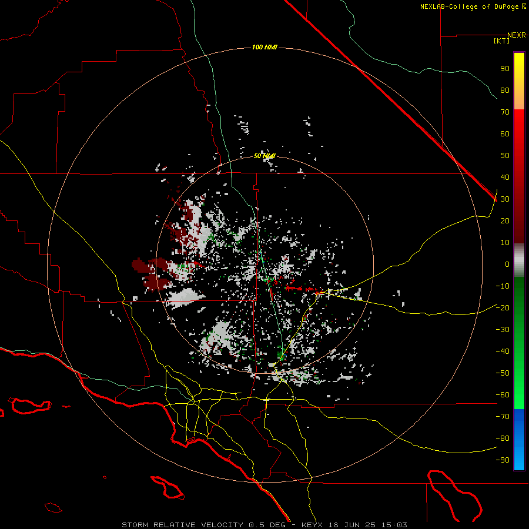Click the "-50" value on the velocity scale
The image size is (529, 529).
point(503,373)
